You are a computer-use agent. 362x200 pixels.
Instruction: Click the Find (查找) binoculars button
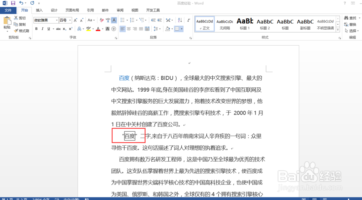tap(350, 18)
